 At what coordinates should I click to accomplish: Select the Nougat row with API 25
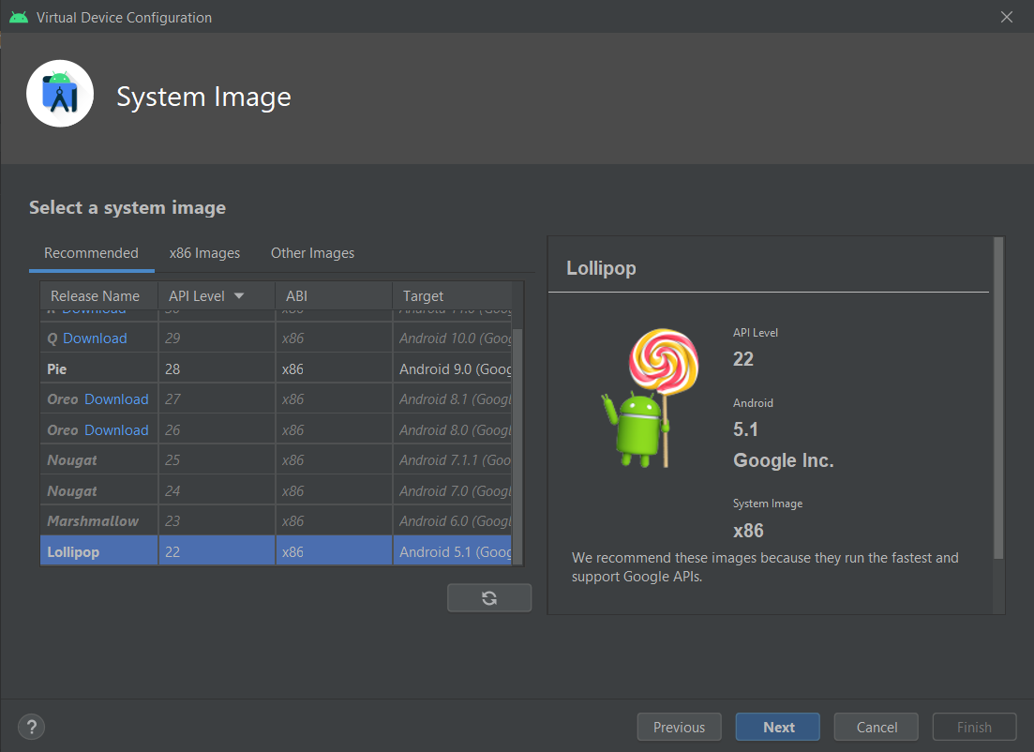coord(276,460)
